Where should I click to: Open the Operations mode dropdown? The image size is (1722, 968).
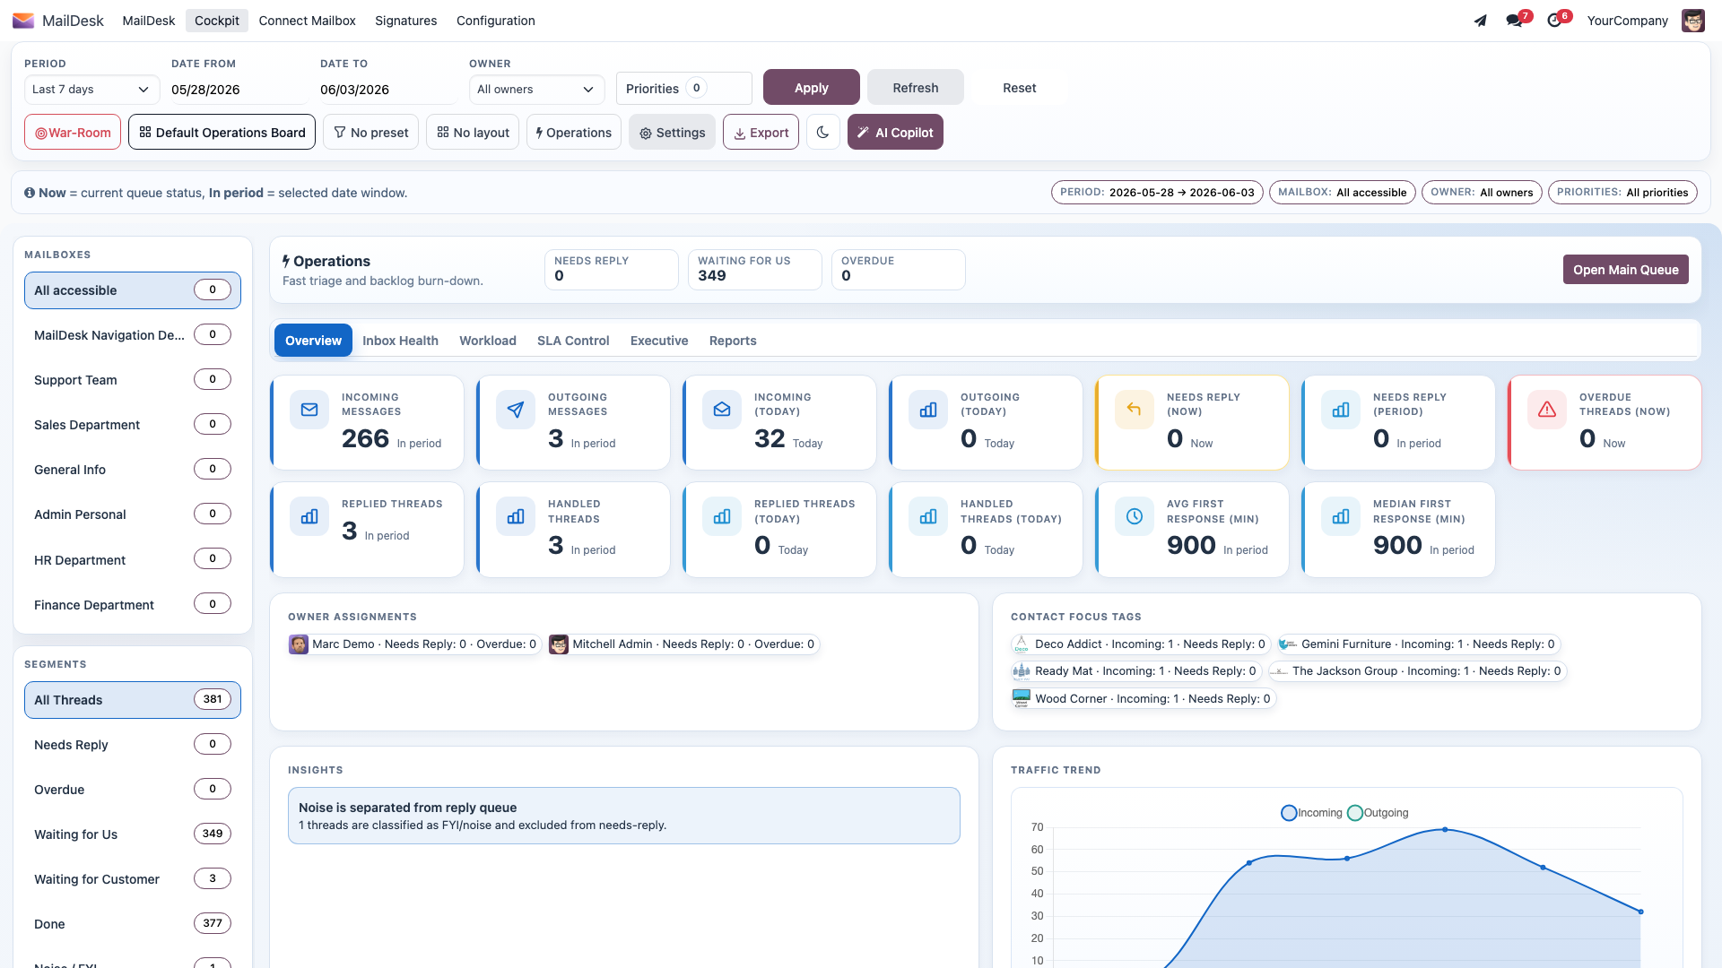tap(574, 132)
